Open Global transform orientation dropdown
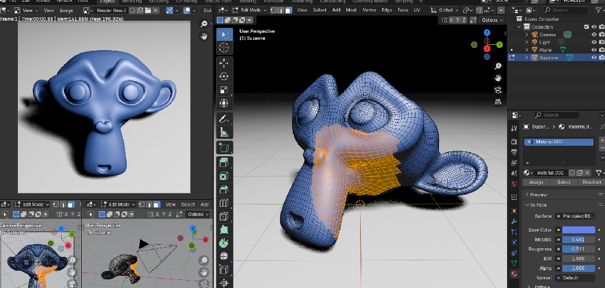 click(444, 10)
